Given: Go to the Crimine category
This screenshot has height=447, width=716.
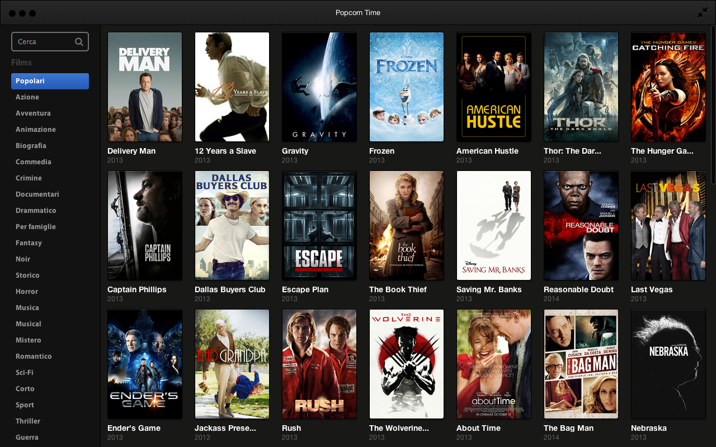Looking at the screenshot, I should tap(29, 178).
